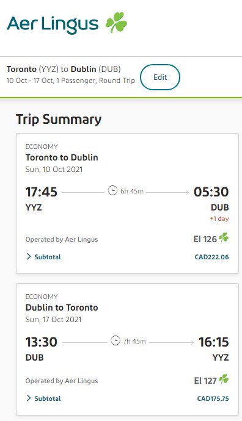
Task: Click the Trip Summary heading
Action: pos(59,120)
